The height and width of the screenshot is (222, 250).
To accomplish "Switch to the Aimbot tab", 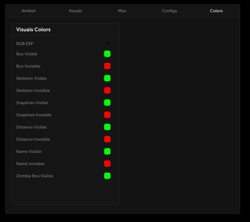I will pos(28,11).
